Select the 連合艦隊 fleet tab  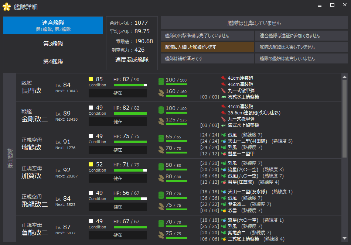[x=53, y=25]
